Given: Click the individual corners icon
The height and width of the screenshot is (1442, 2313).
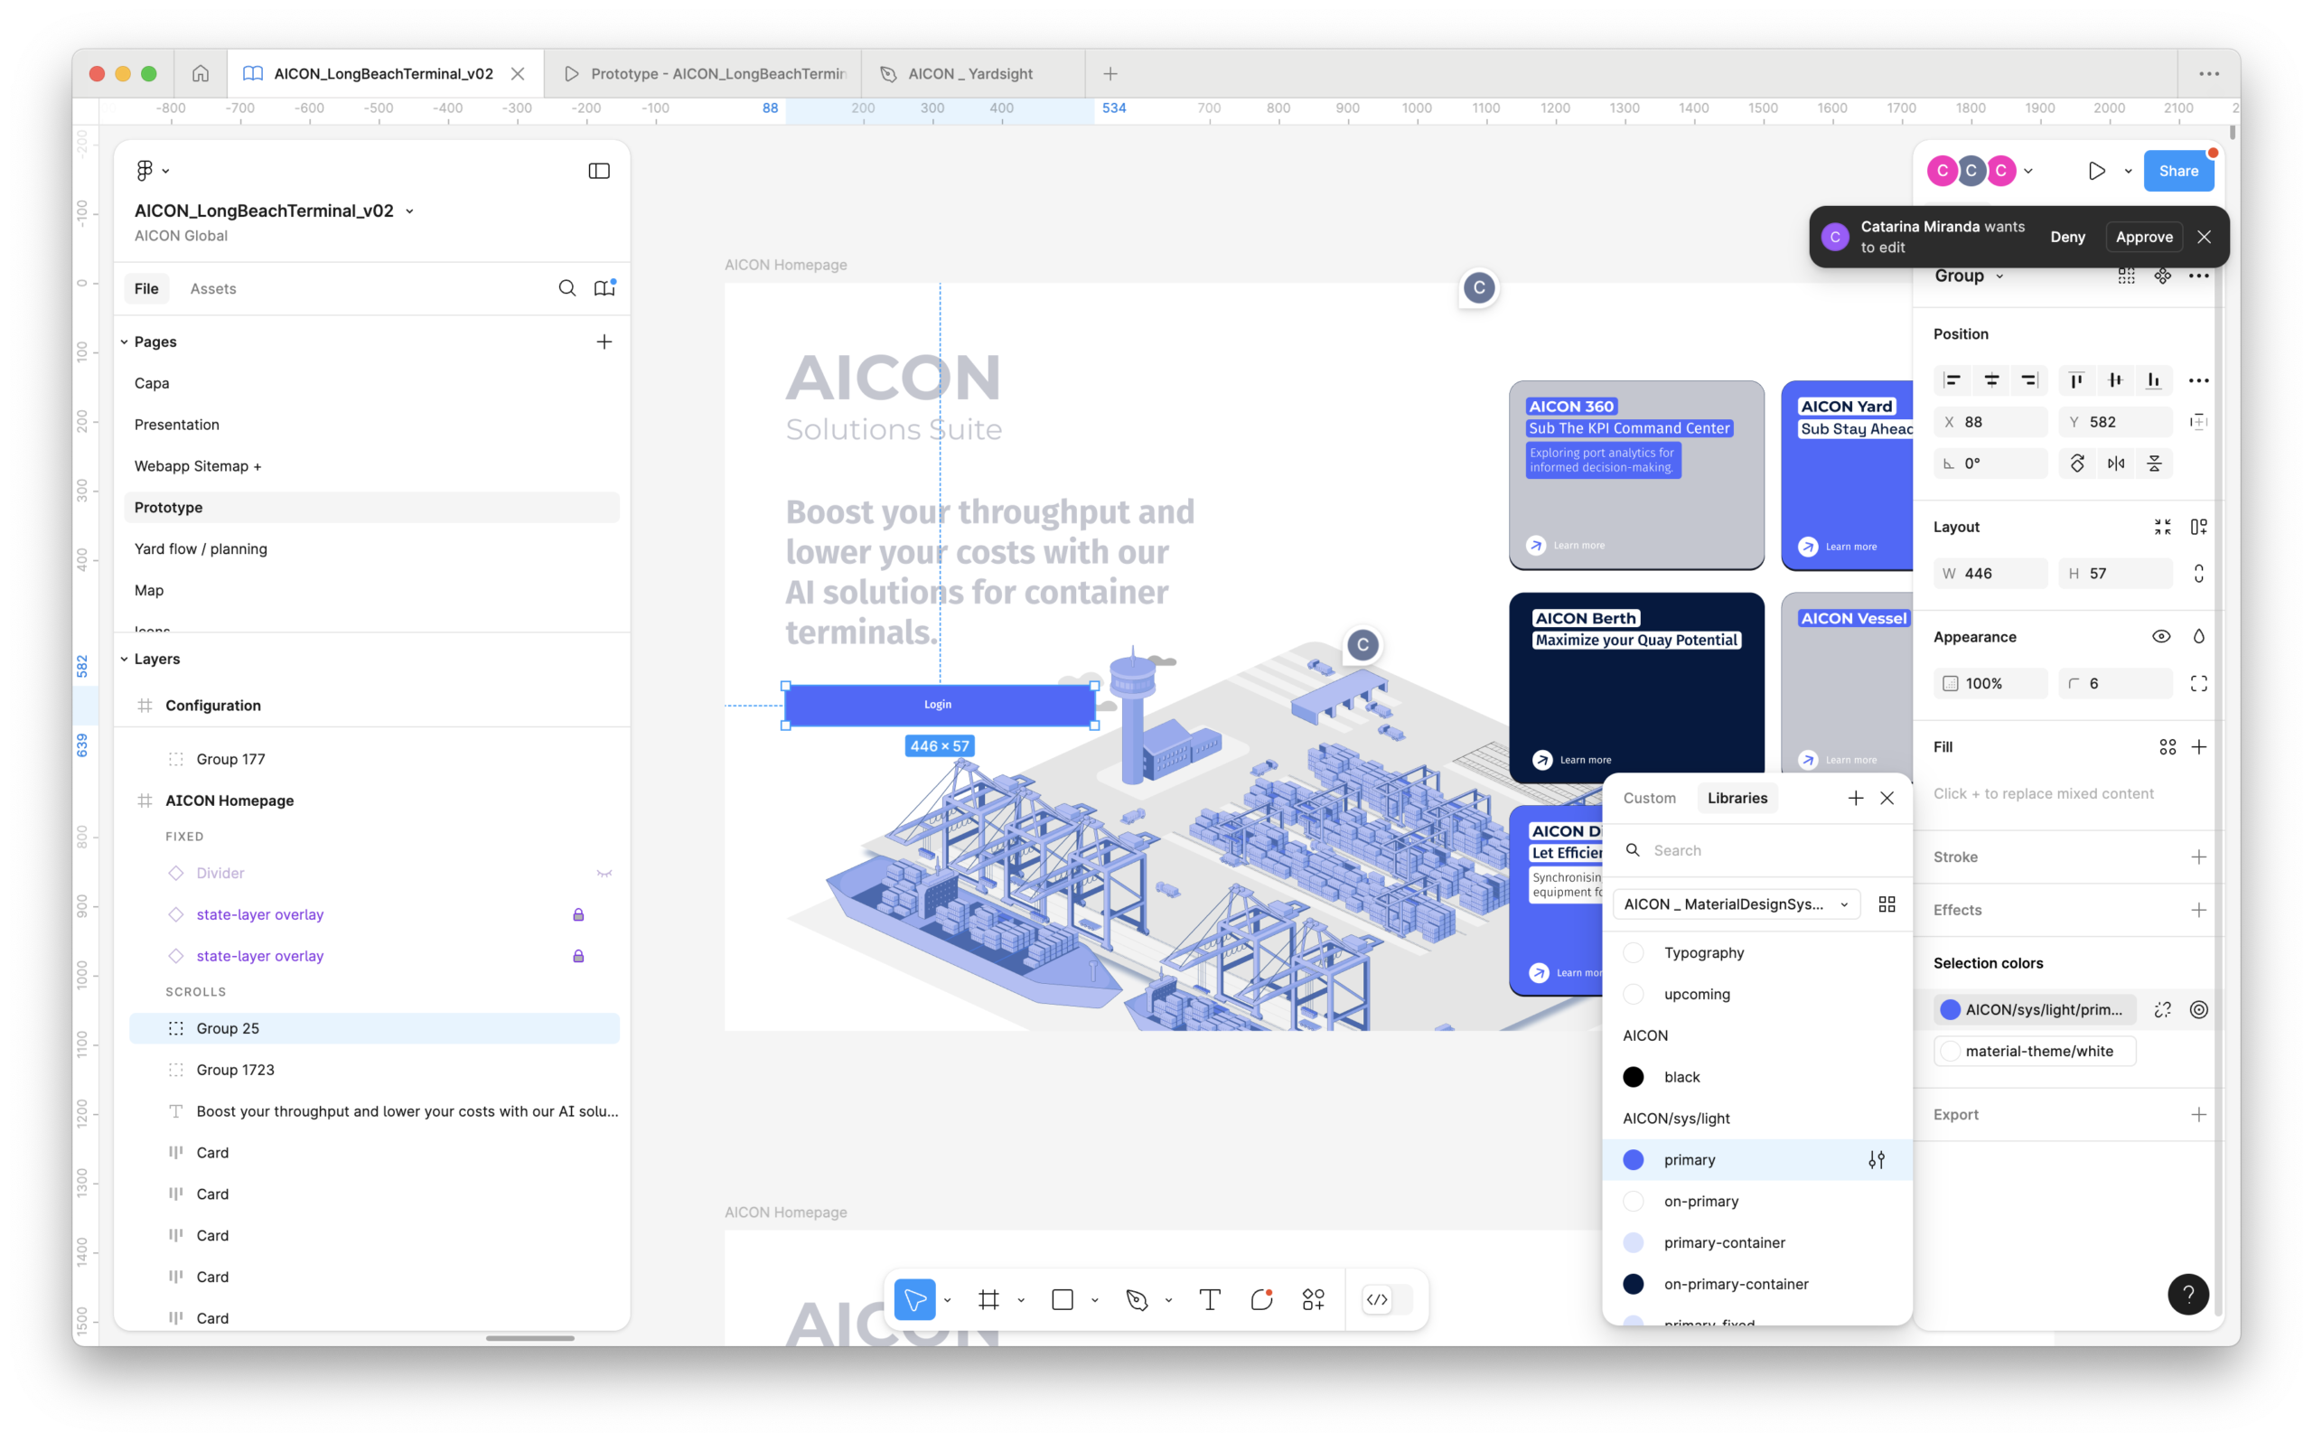Looking at the screenshot, I should pyautogui.click(x=2198, y=683).
